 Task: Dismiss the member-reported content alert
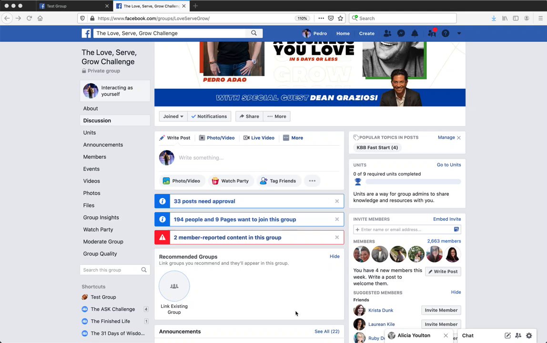point(337,238)
